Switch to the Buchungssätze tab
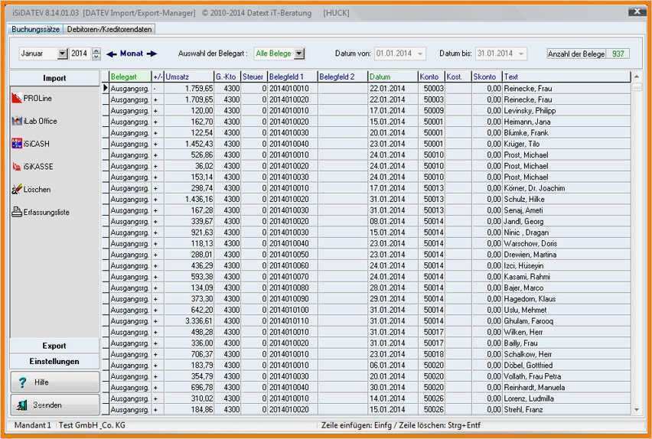Image resolution: width=652 pixels, height=439 pixels. coord(35,29)
